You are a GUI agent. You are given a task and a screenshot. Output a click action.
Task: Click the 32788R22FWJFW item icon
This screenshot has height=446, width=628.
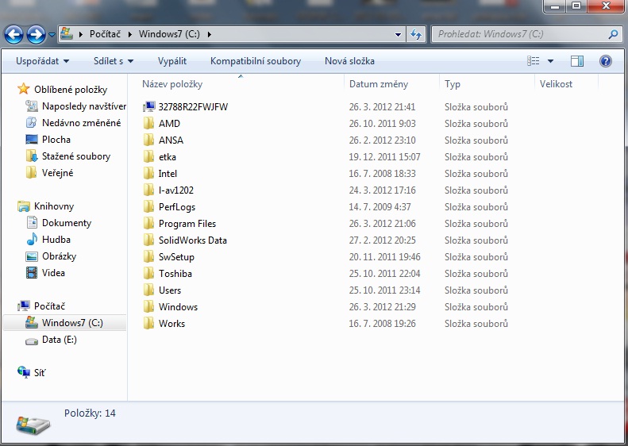tap(149, 106)
